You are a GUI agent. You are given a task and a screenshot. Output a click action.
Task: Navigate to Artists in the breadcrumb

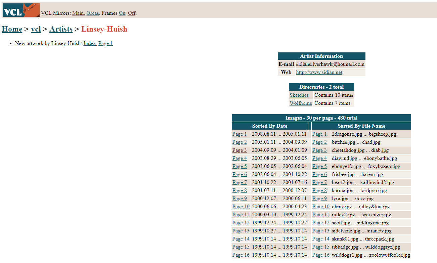(61, 29)
